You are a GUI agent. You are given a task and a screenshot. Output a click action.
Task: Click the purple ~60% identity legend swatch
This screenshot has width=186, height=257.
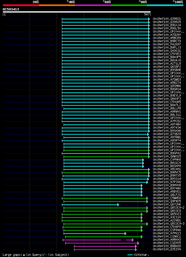pyautogui.click(x=93, y=5)
